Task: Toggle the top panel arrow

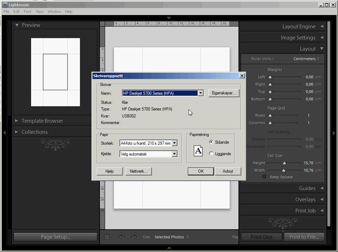Action: 169,18
